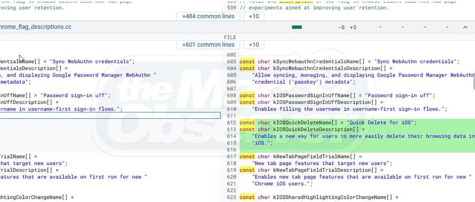
Task: Click line number 539 at the top
Action: pos(231,7)
